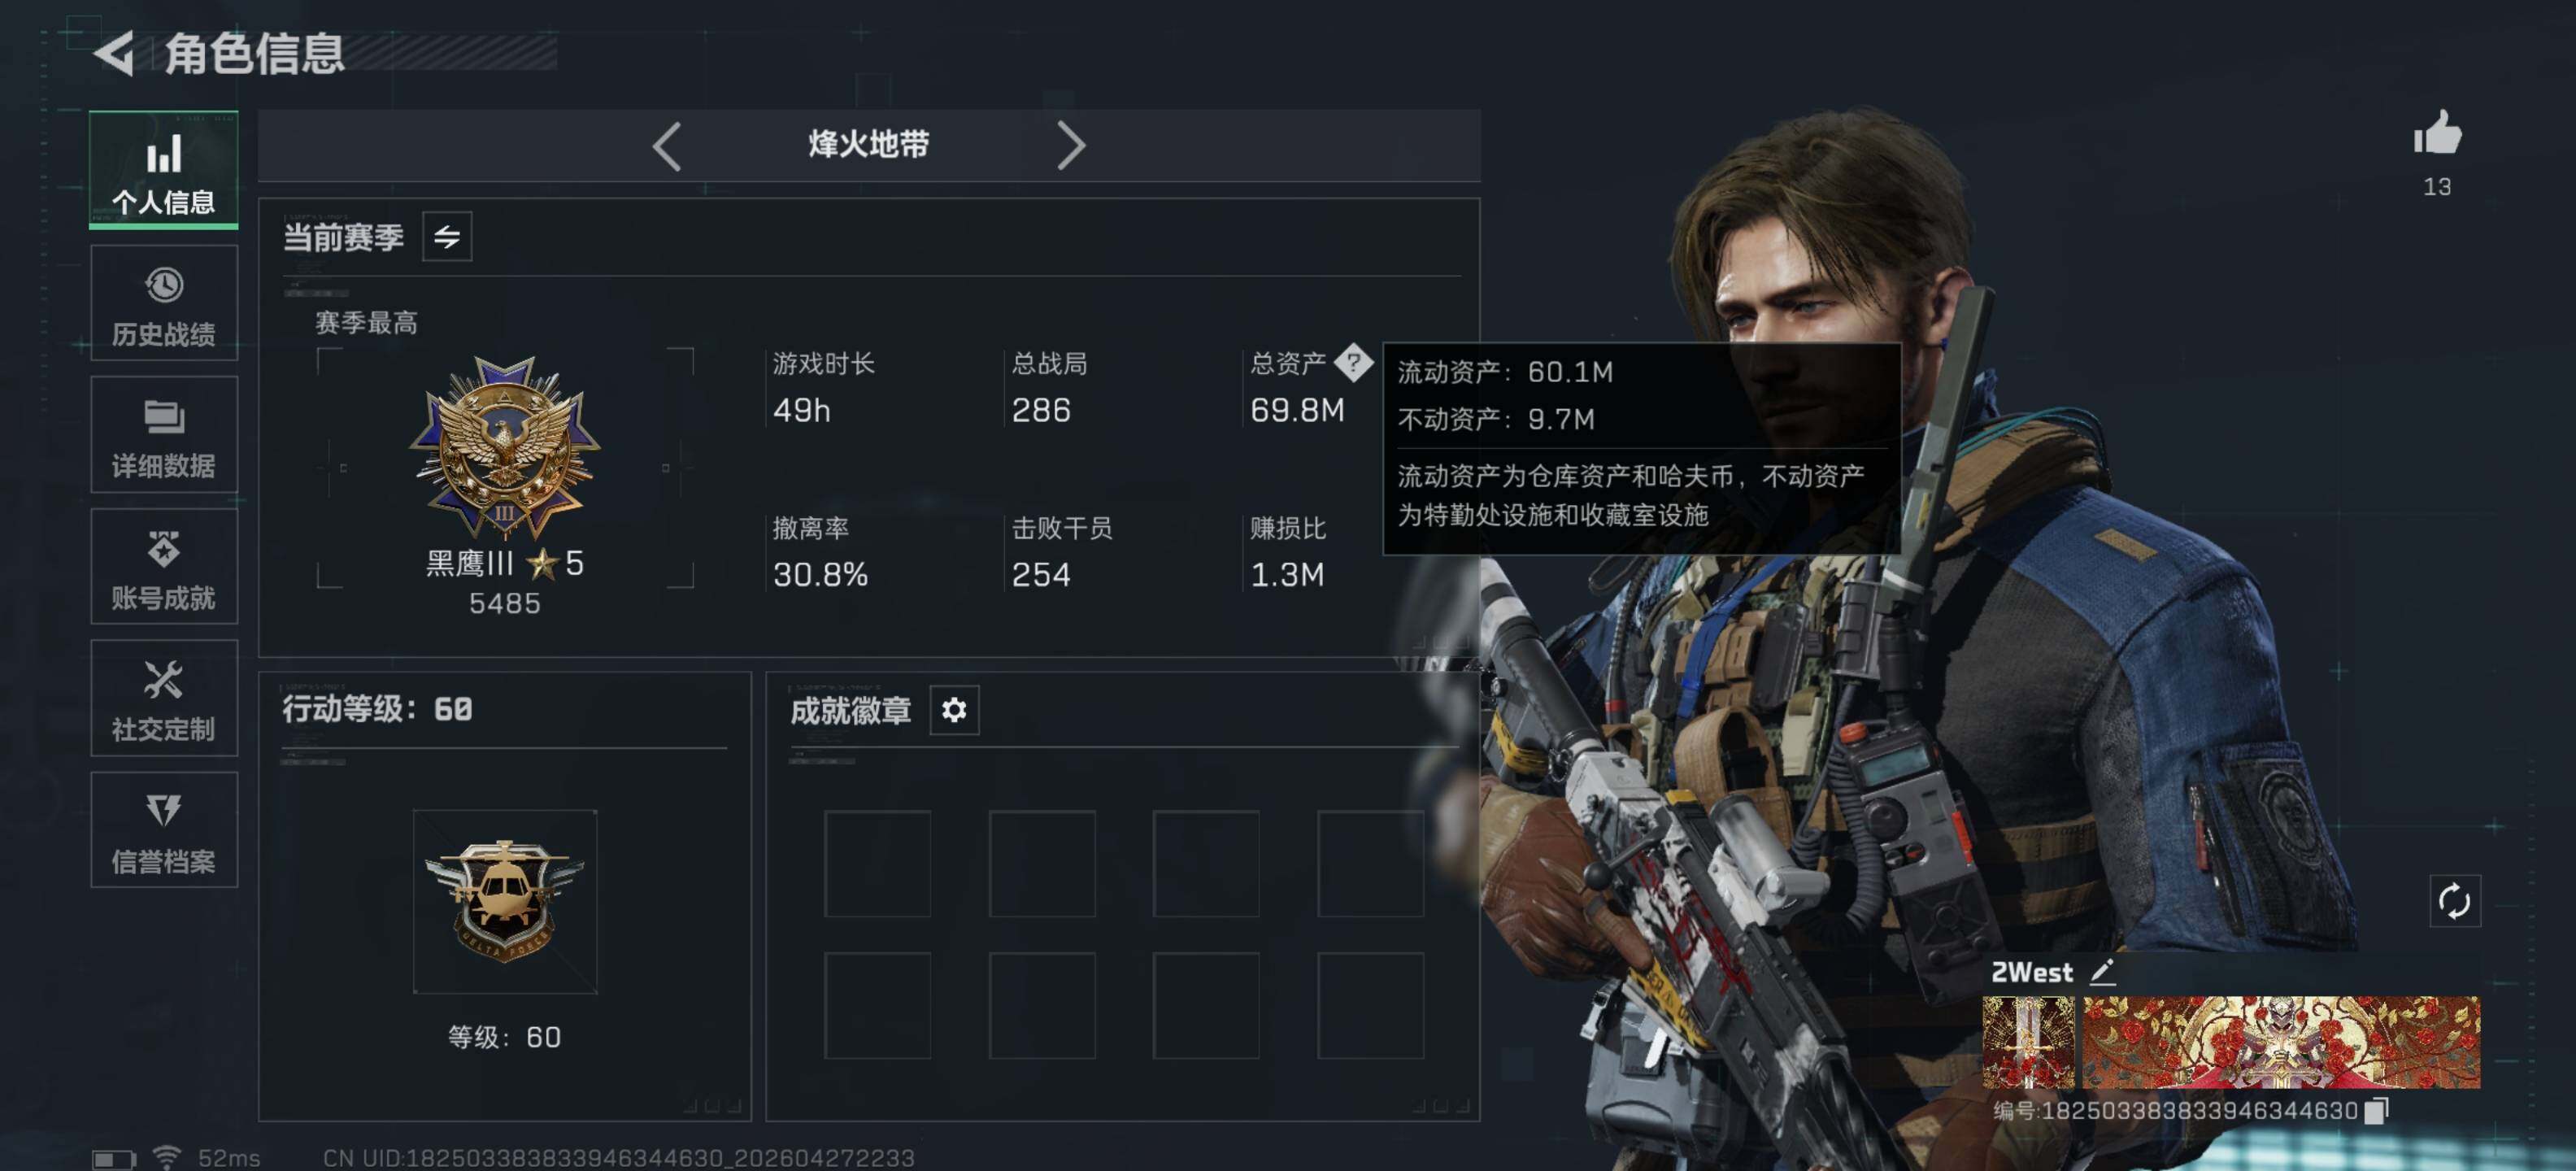Tap the thumbs-up like icon
Viewport: 2576px width, 1171px height.
(2436, 132)
